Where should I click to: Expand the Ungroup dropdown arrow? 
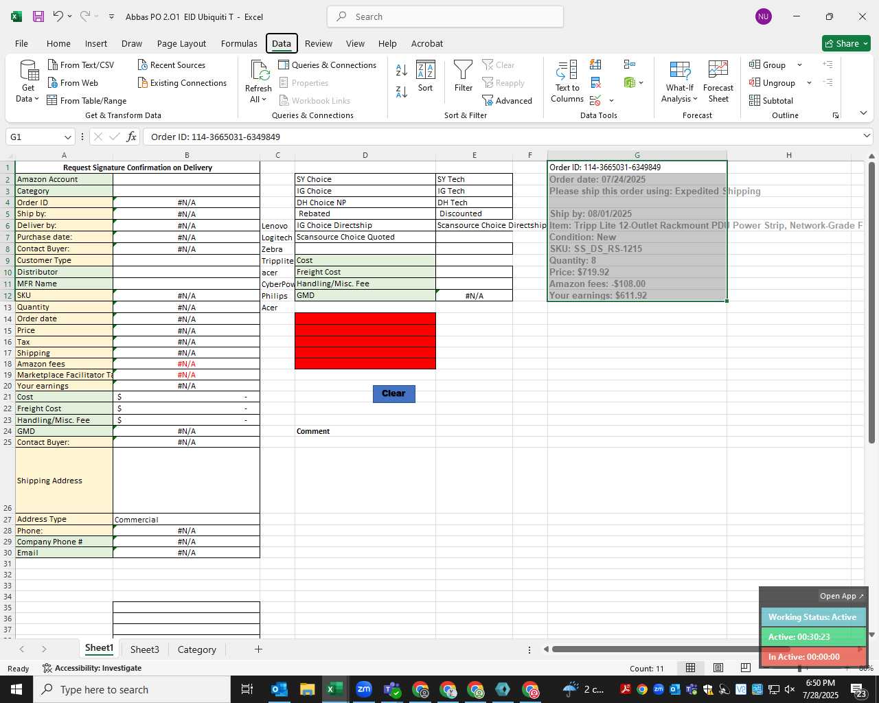point(809,83)
